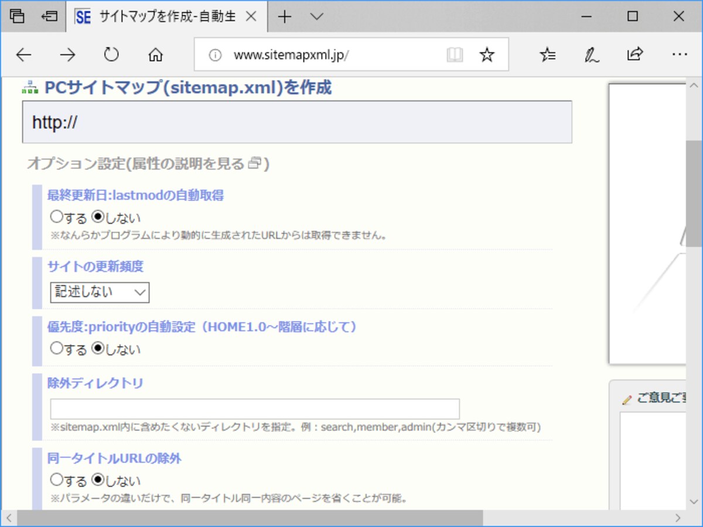Click the pencil icon beside ご意見ご要望
The width and height of the screenshot is (703, 527).
click(627, 399)
